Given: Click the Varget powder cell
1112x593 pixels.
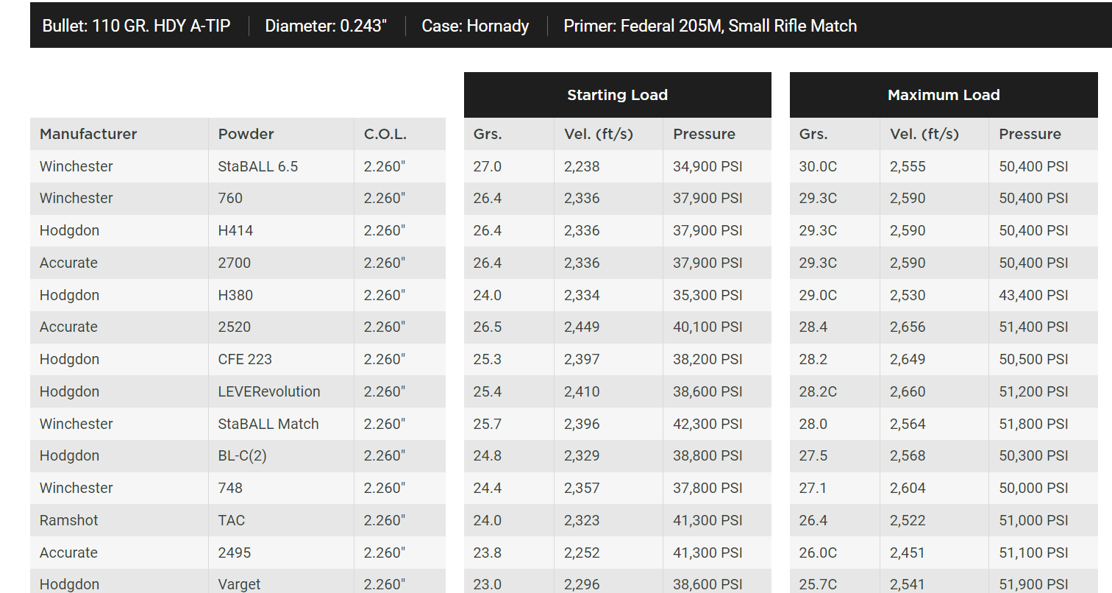Looking at the screenshot, I should 240,584.
